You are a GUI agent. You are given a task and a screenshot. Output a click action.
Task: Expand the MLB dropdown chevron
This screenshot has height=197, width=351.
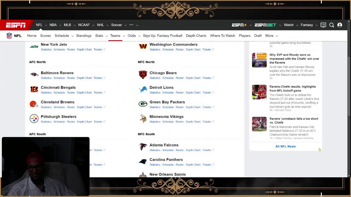point(74,25)
